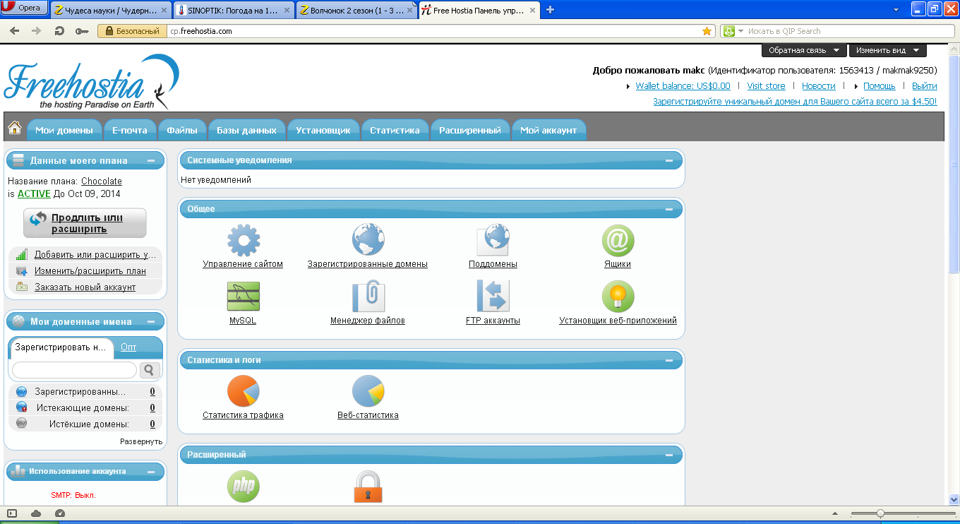Open the Базы данных tab
This screenshot has height=524, width=960.
tap(247, 130)
